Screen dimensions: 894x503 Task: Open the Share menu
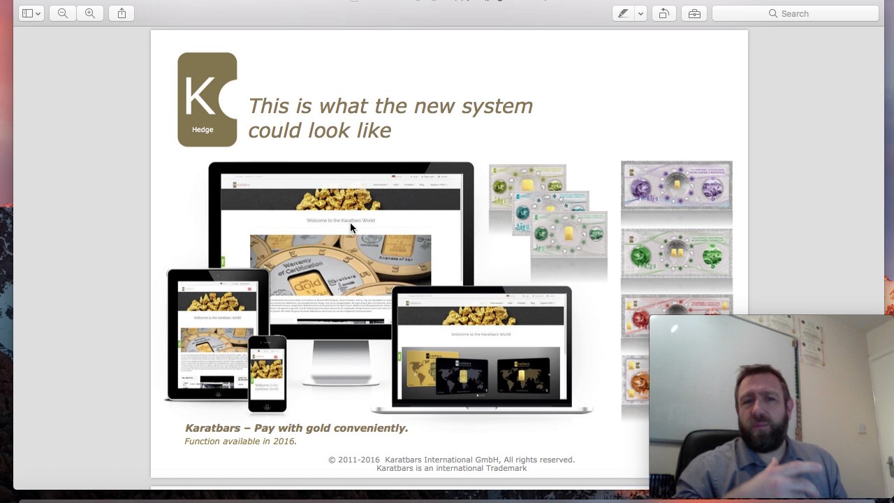pyautogui.click(x=122, y=13)
